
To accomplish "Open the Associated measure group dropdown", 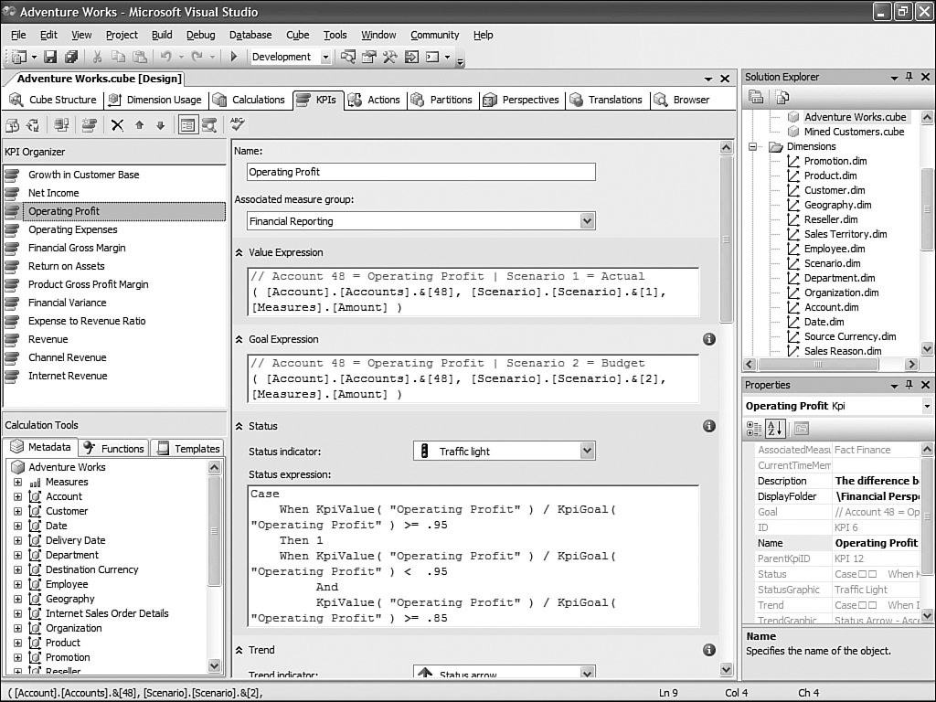I will tap(588, 221).
